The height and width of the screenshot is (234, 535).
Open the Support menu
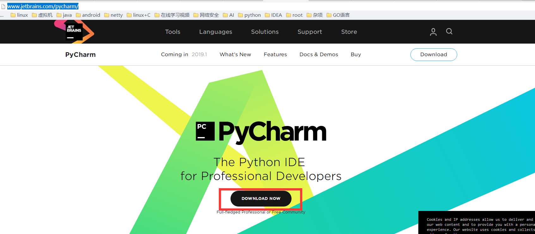[x=310, y=32]
